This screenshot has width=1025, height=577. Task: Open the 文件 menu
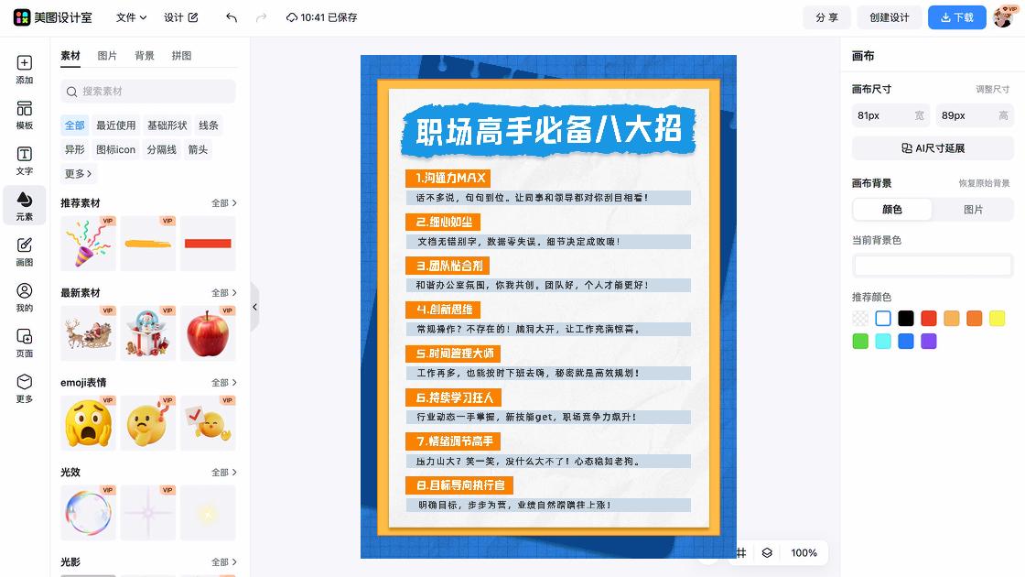128,16
